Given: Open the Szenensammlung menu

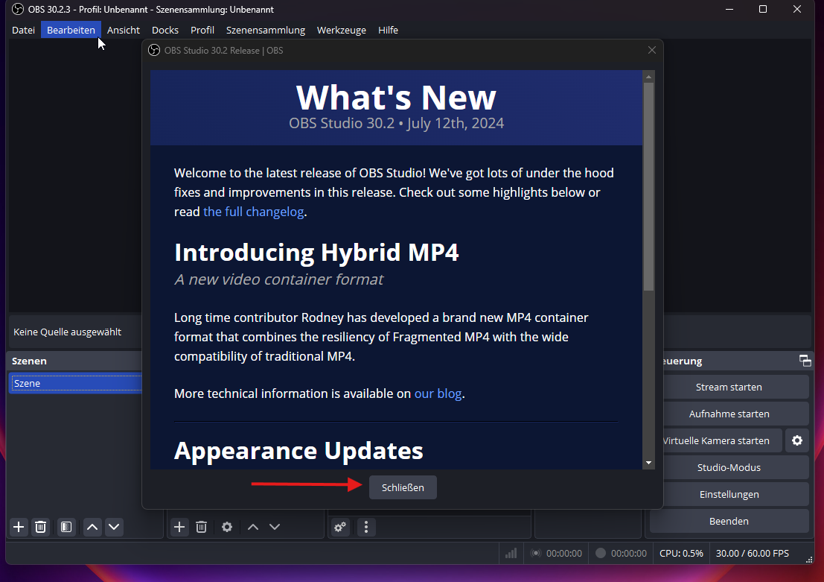Looking at the screenshot, I should tap(266, 30).
